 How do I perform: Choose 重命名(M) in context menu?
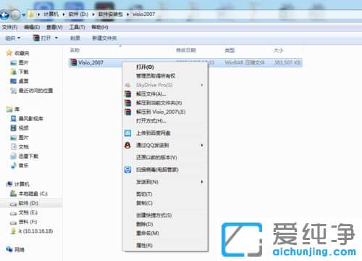165,233
